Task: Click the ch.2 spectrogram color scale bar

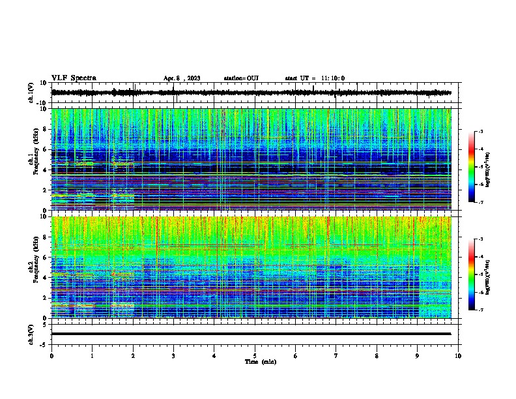Action: coord(471,274)
